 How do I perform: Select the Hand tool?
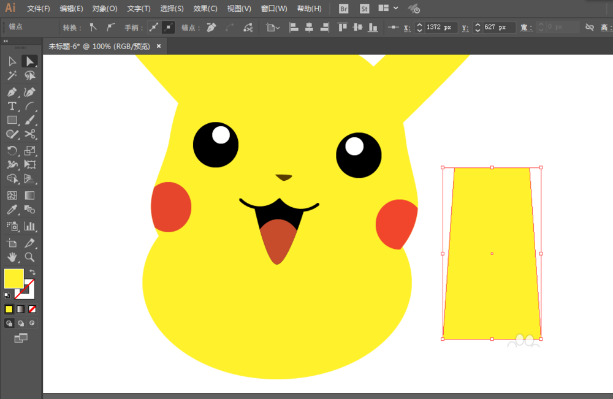12,257
